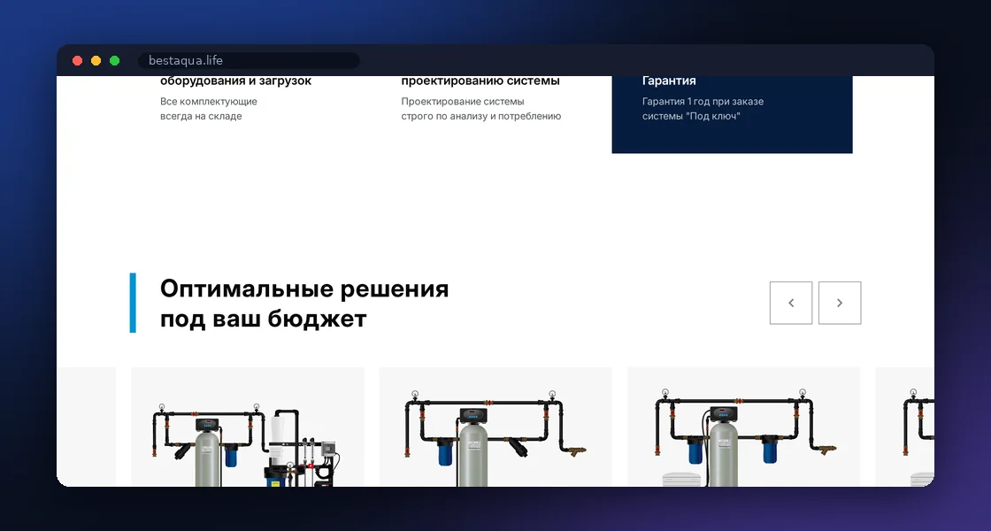The image size is (991, 531).
Task: Click heading 'проектированию системы'
Action: (480, 81)
